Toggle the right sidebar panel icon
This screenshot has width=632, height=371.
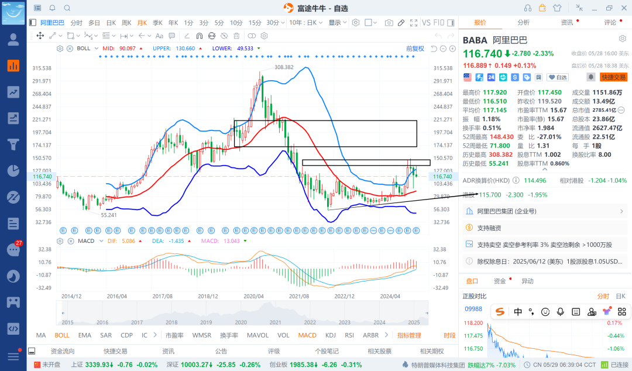point(451,23)
